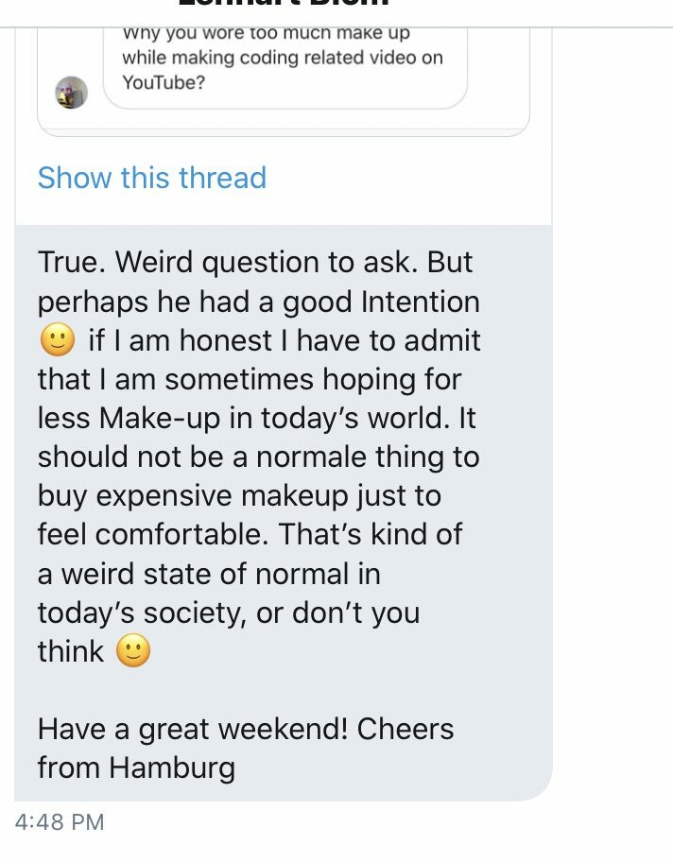Tap the 4:48 PM message timestamp
The image size is (673, 862).
(x=60, y=821)
